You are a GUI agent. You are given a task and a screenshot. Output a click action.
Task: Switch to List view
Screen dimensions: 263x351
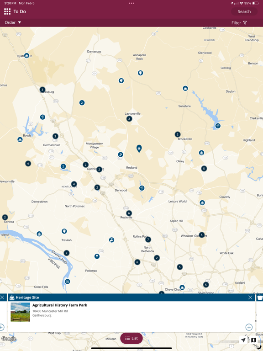tap(131, 338)
